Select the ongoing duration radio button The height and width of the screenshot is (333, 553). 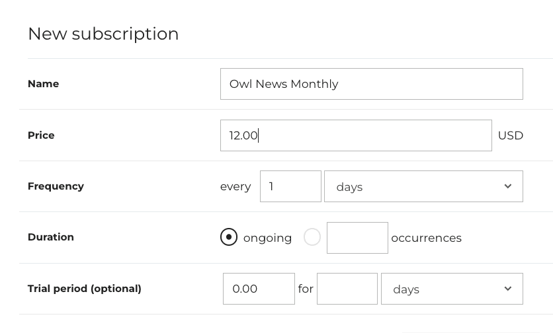click(229, 237)
